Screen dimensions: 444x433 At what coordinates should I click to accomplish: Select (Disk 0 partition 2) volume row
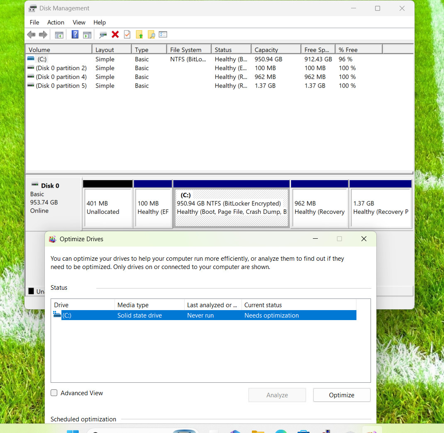61,68
